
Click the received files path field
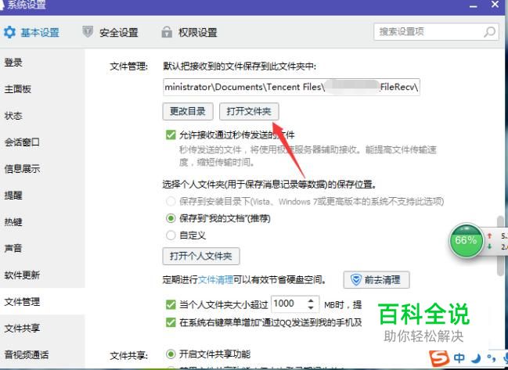[291, 87]
